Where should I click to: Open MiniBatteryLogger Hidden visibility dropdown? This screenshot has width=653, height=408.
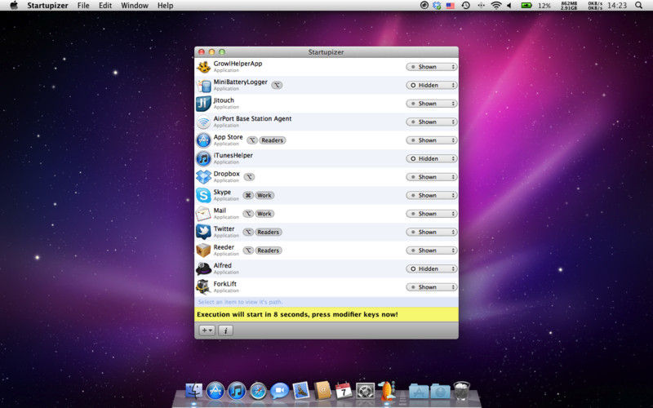click(x=432, y=85)
